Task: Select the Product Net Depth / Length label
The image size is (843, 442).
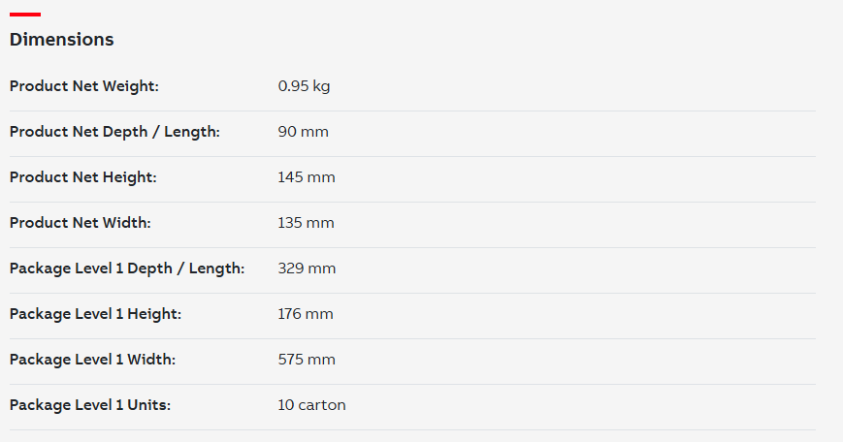Action: pyautogui.click(x=115, y=132)
